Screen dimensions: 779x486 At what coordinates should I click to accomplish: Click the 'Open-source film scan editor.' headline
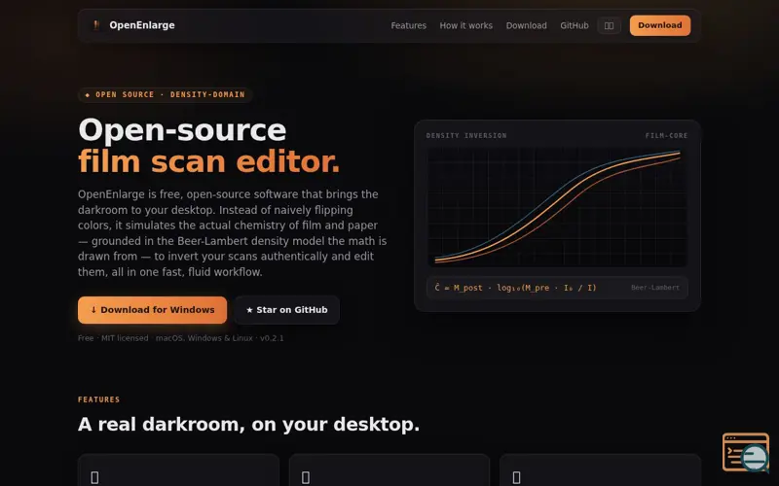209,146
